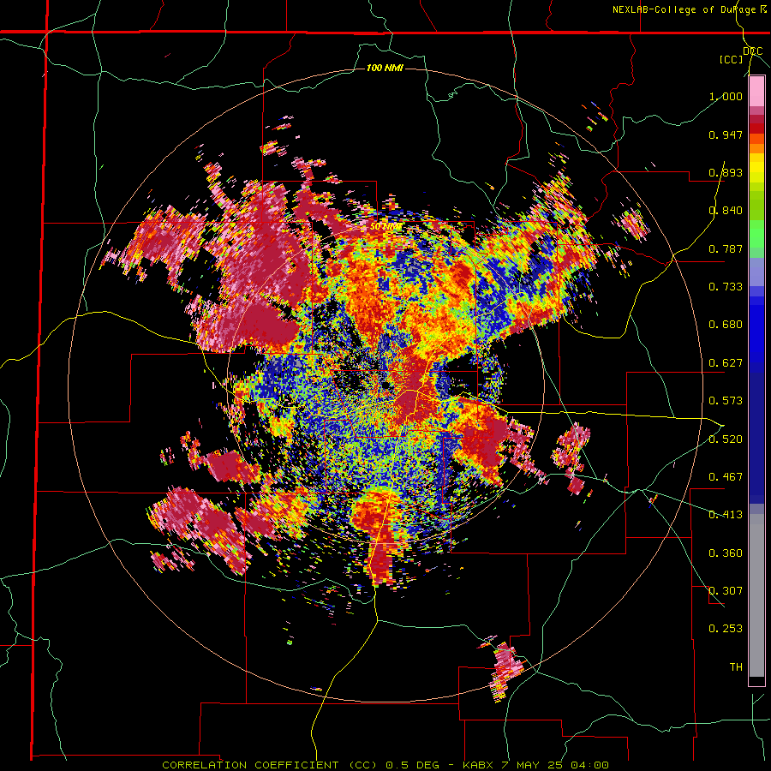The height and width of the screenshot is (771, 771).
Task: Select the 0.947 legend value
Action: coord(726,134)
